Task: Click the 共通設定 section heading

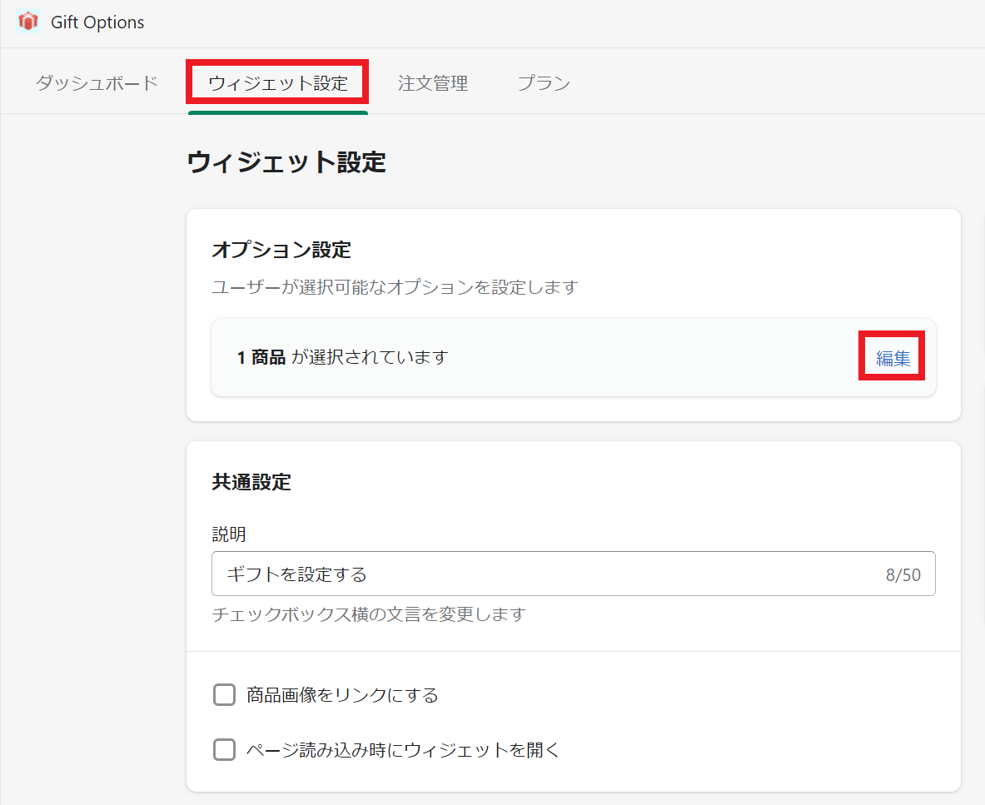Action: click(x=251, y=482)
